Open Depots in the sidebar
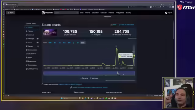This screenshot has height=110, width=195. click(x=32, y=46)
